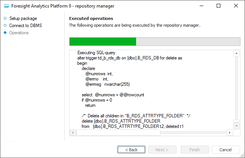Go to the Connect to DBMS step

(x=26, y=26)
